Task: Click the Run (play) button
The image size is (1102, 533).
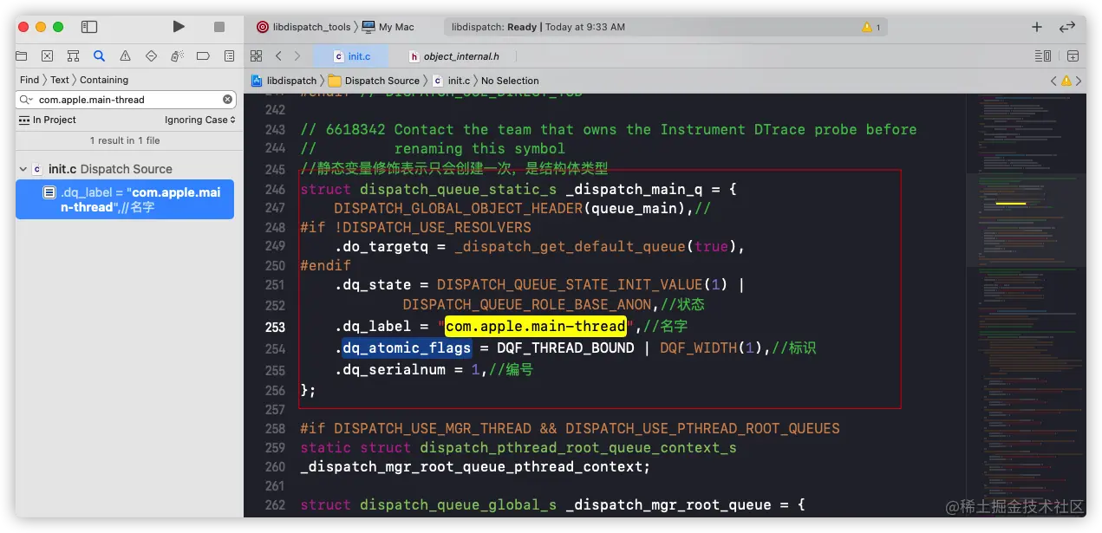Action: tap(179, 27)
